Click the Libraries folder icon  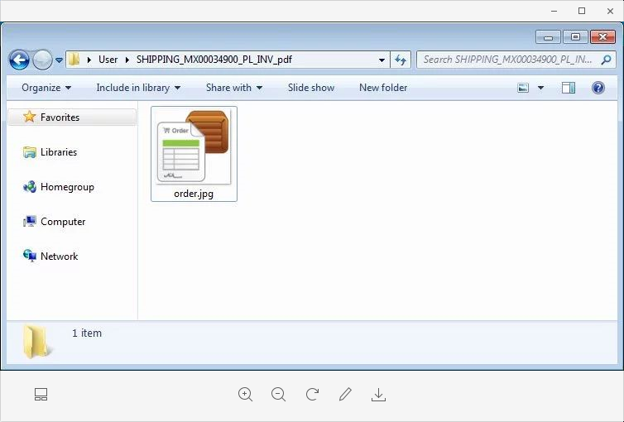pos(30,152)
